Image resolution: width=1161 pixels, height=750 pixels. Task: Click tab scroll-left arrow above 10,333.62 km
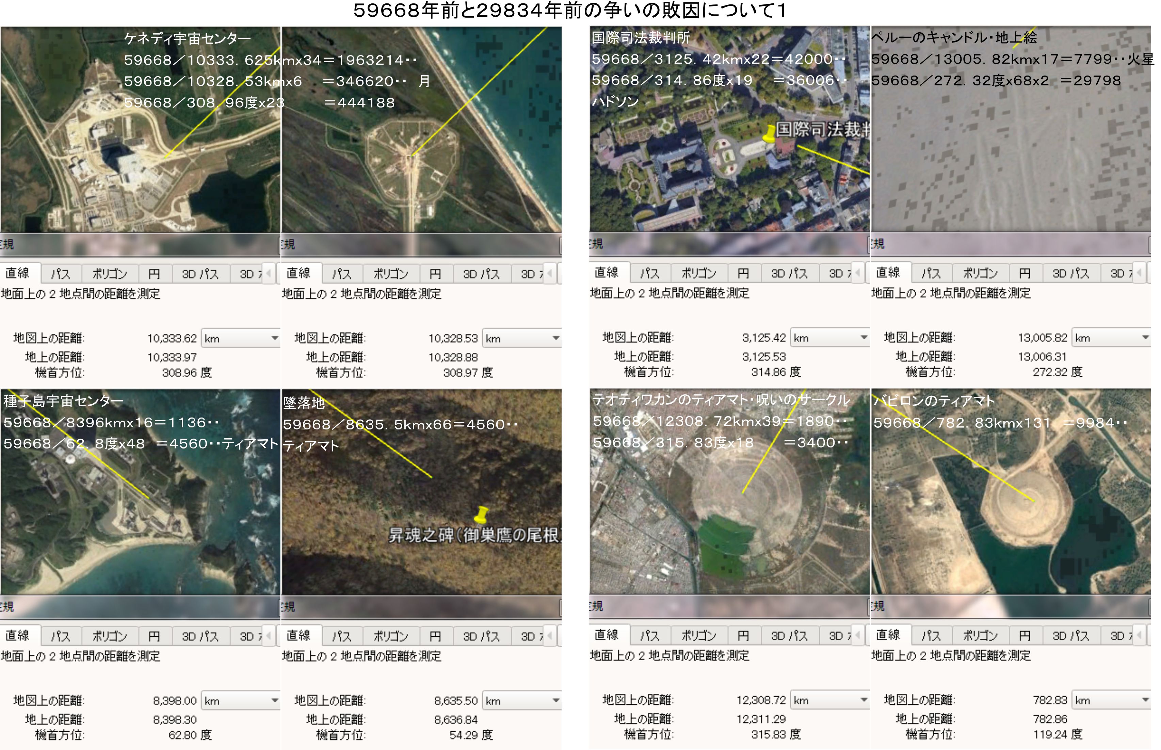(x=269, y=273)
